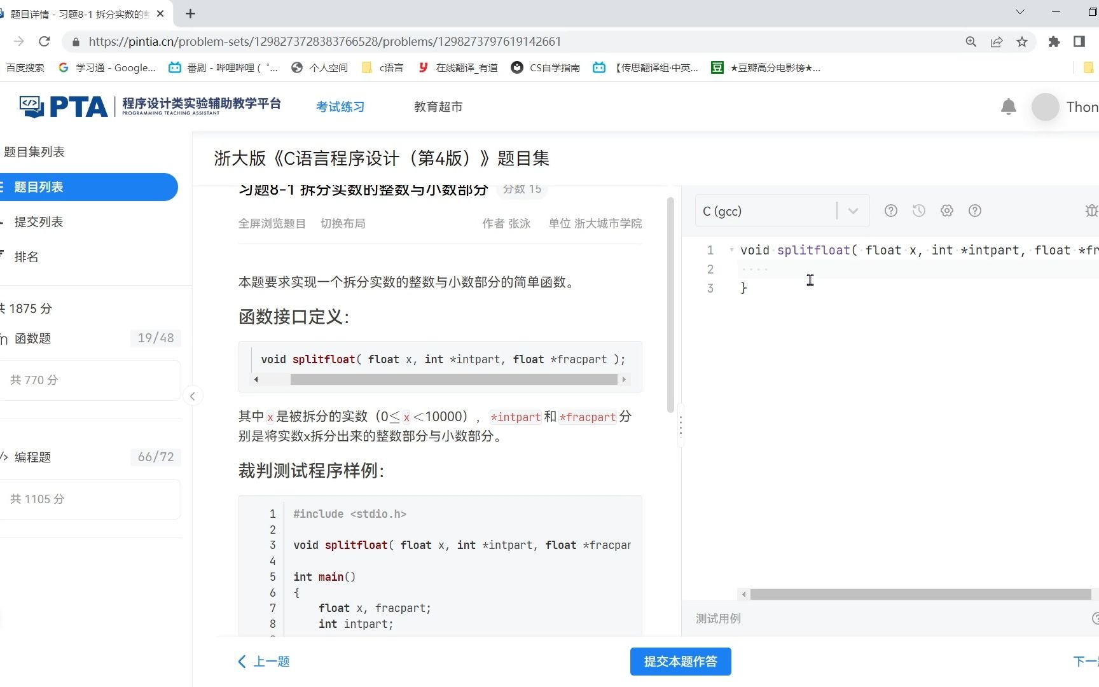The image size is (1099, 687).
Task: Click the second question-mark help icon
Action: point(974,211)
